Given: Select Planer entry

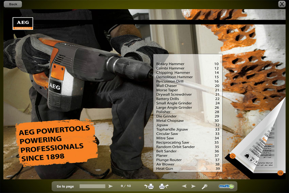Looking at the screenshot, I should coord(187,155).
